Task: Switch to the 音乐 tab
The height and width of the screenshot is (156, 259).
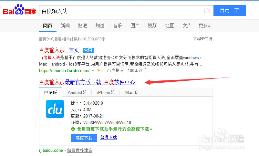Action: pos(117,26)
